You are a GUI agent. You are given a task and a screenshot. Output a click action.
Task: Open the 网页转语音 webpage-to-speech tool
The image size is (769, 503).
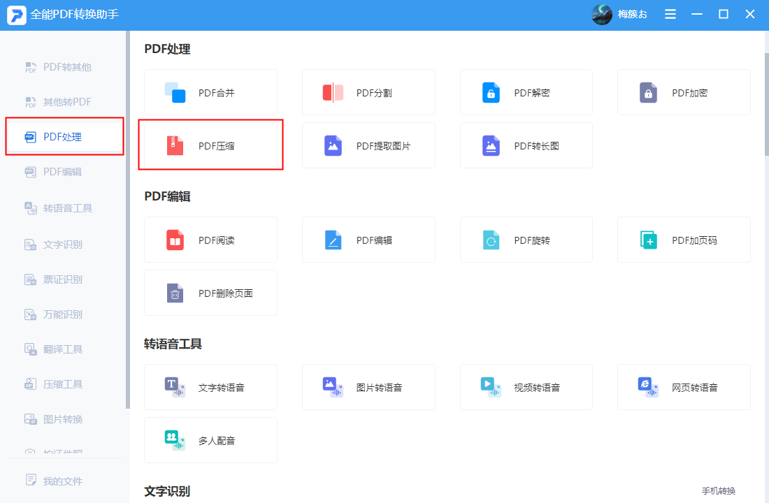click(x=683, y=387)
